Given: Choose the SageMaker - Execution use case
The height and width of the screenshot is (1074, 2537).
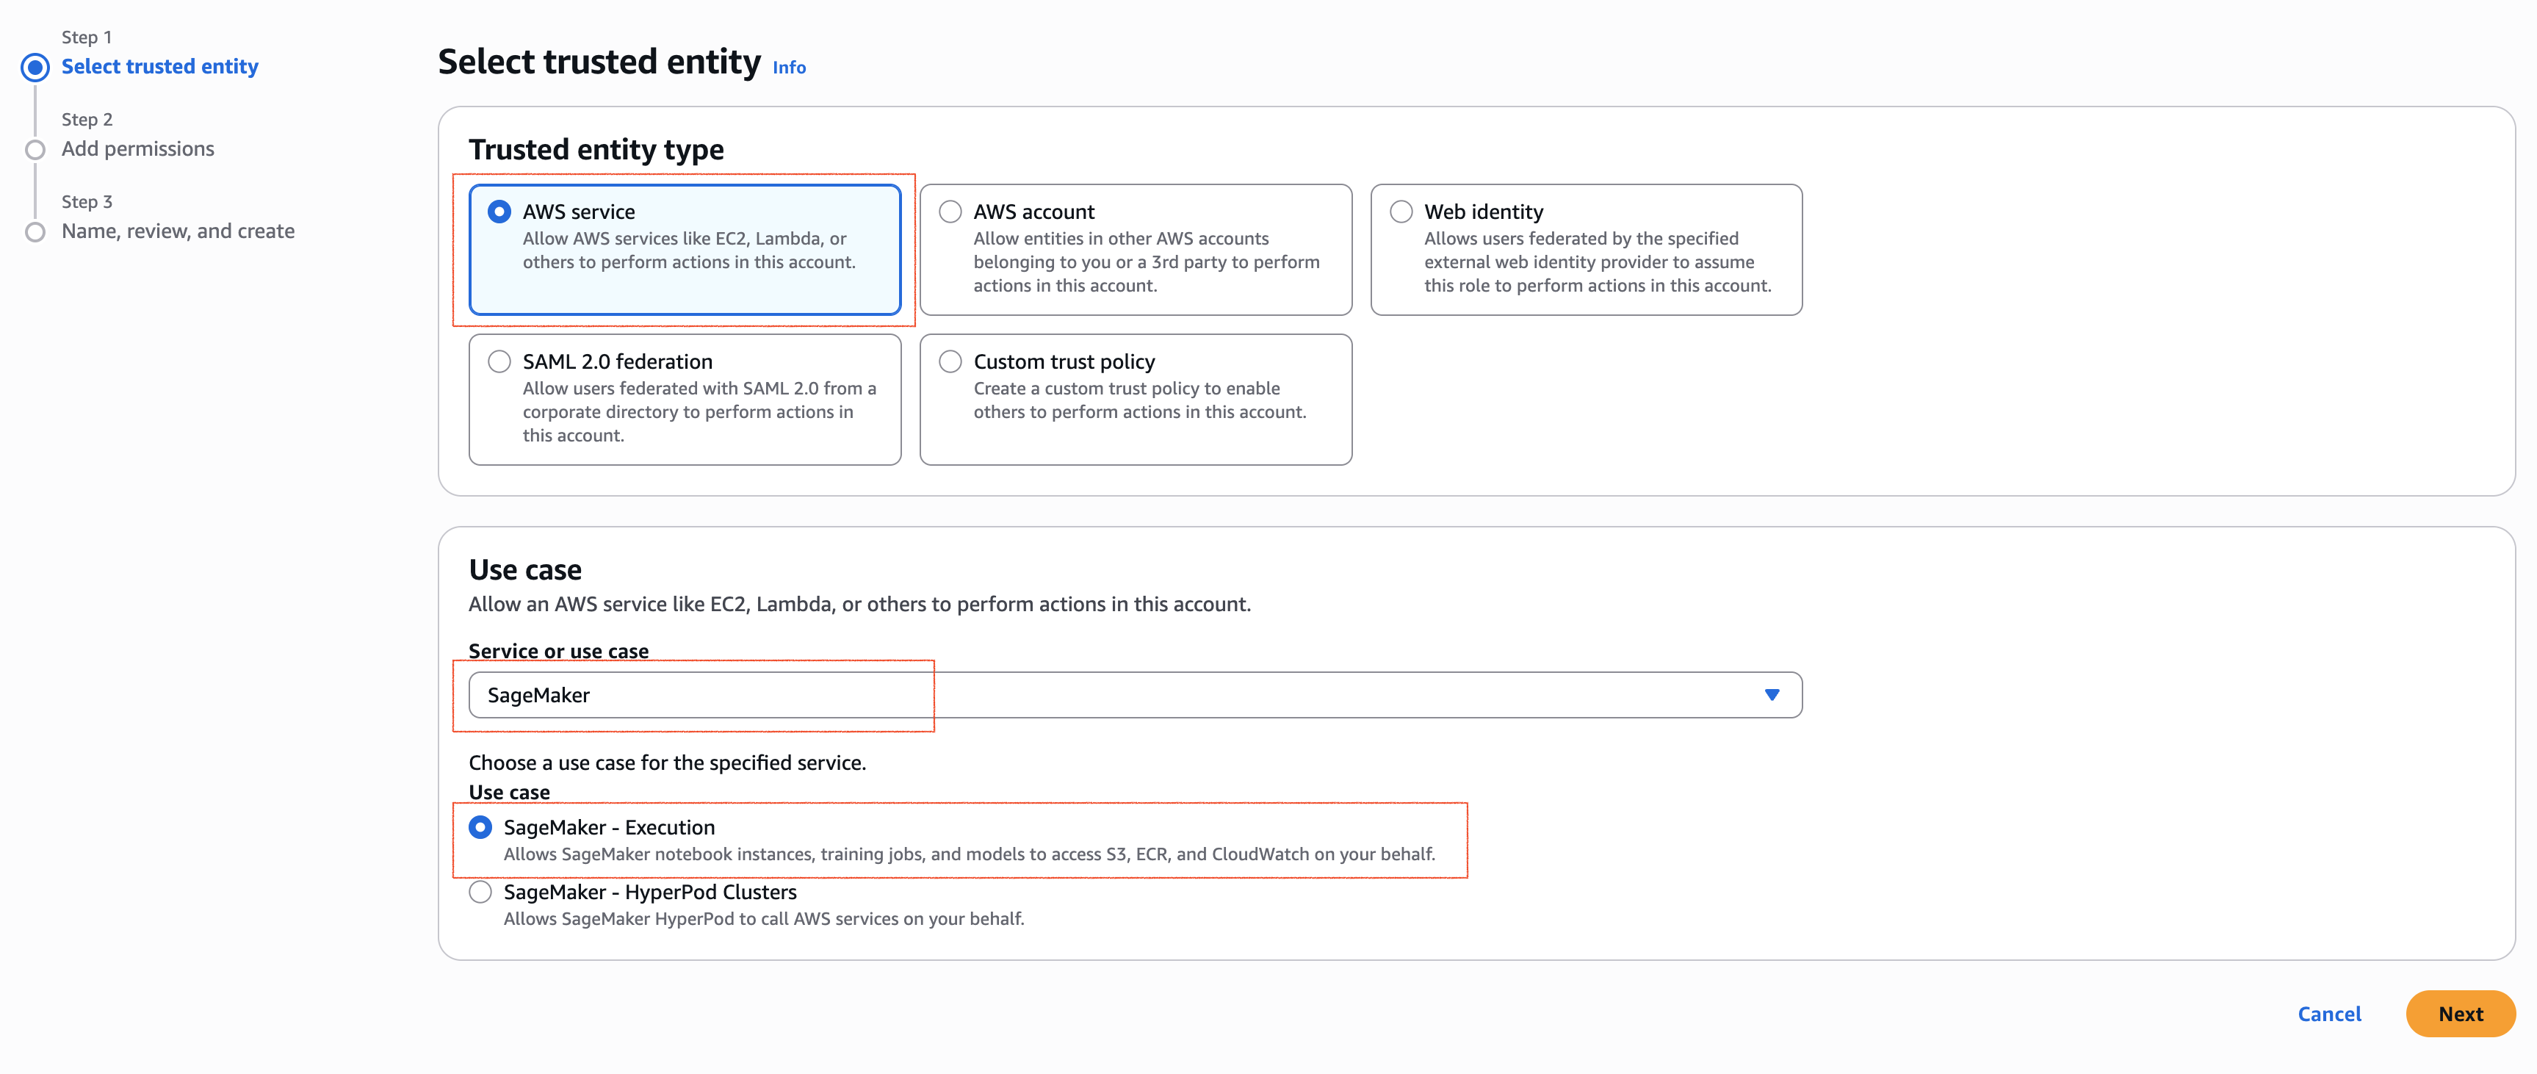Looking at the screenshot, I should click(480, 828).
